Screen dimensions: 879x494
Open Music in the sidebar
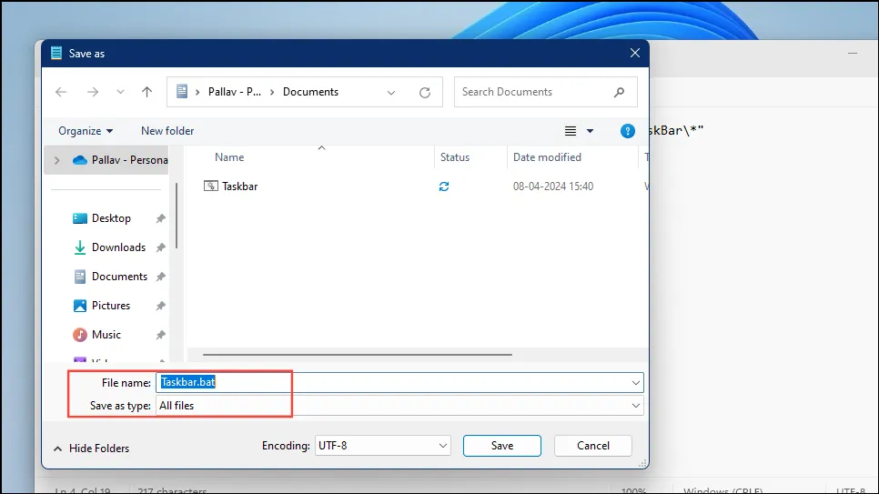(x=96, y=335)
